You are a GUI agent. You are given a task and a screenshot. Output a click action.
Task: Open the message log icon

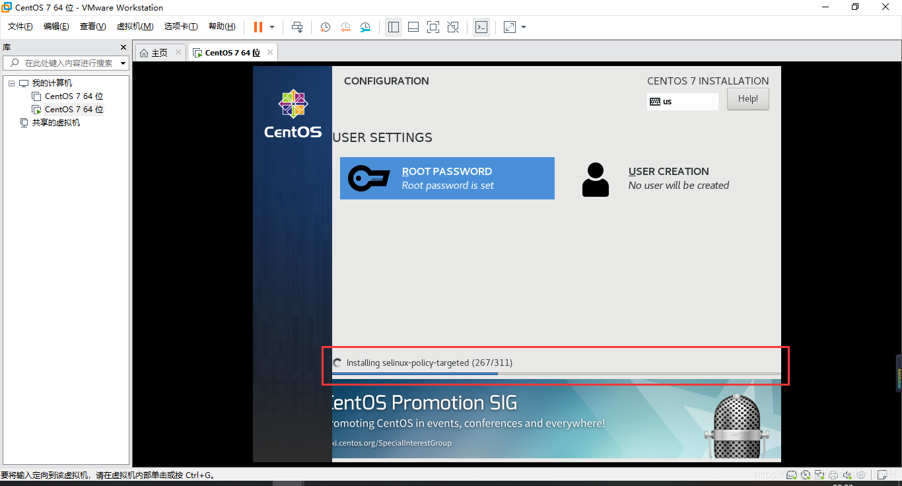(884, 475)
